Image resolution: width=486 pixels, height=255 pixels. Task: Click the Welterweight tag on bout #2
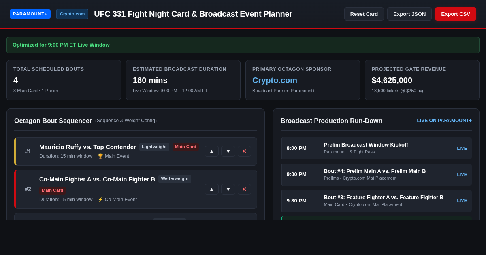point(175,178)
